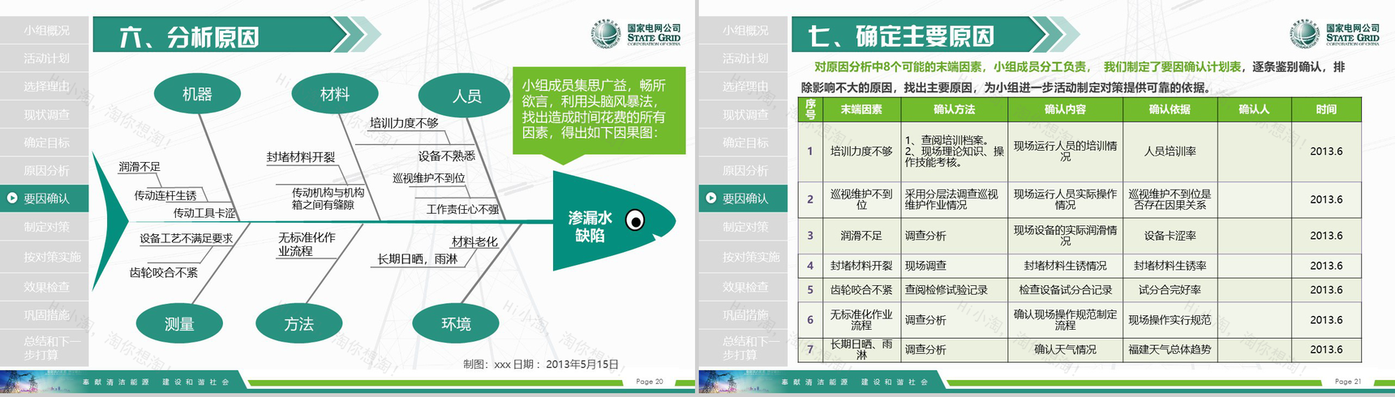Open 小组概况 in the page 21 sidebar
This screenshot has height=397, width=1395.
click(744, 30)
